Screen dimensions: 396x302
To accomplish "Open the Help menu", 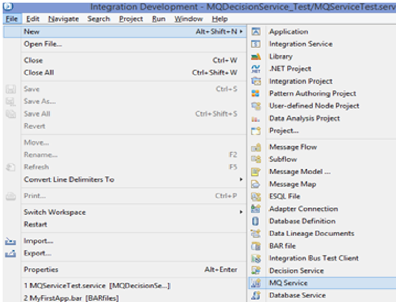I will (219, 19).
